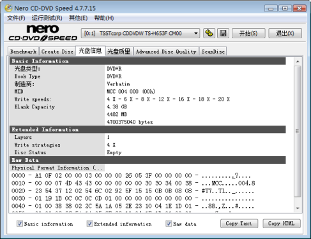Click the 光盘类型 label
The image size is (311, 239).
point(27,69)
